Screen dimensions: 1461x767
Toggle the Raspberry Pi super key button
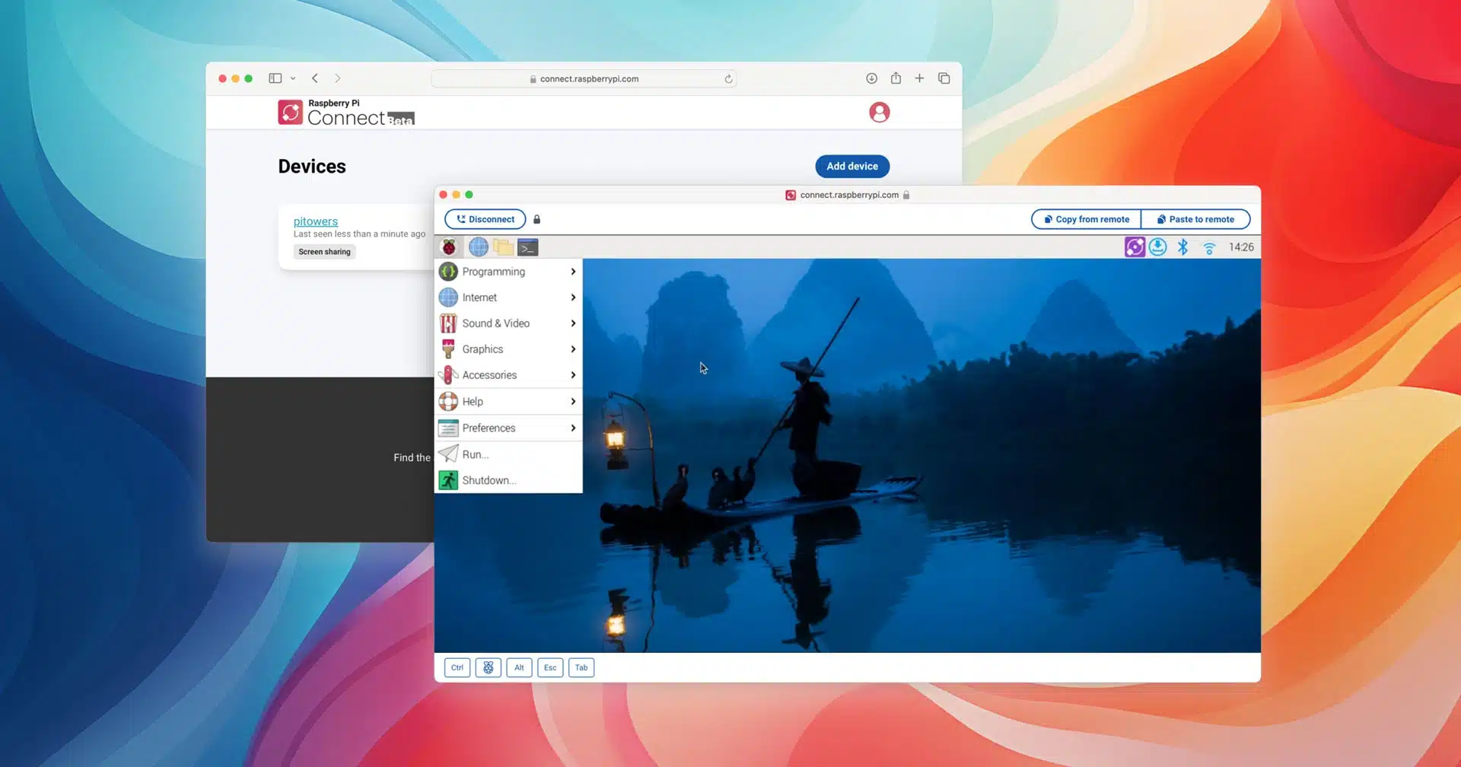click(x=488, y=668)
